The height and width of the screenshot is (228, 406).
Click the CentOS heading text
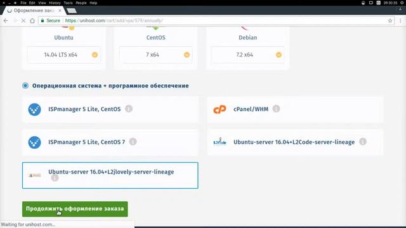pyautogui.click(x=155, y=38)
